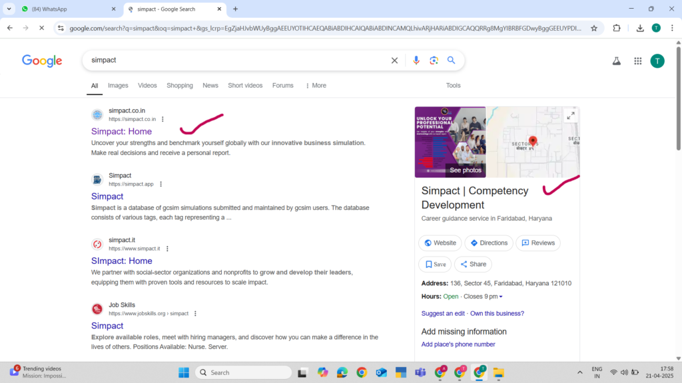
Task: Switch to Shopping results tab
Action: click(180, 86)
